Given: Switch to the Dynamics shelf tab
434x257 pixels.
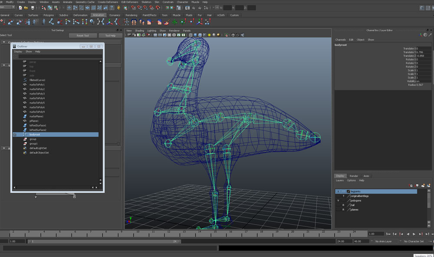Looking at the screenshot, I should pyautogui.click(x=115, y=15).
